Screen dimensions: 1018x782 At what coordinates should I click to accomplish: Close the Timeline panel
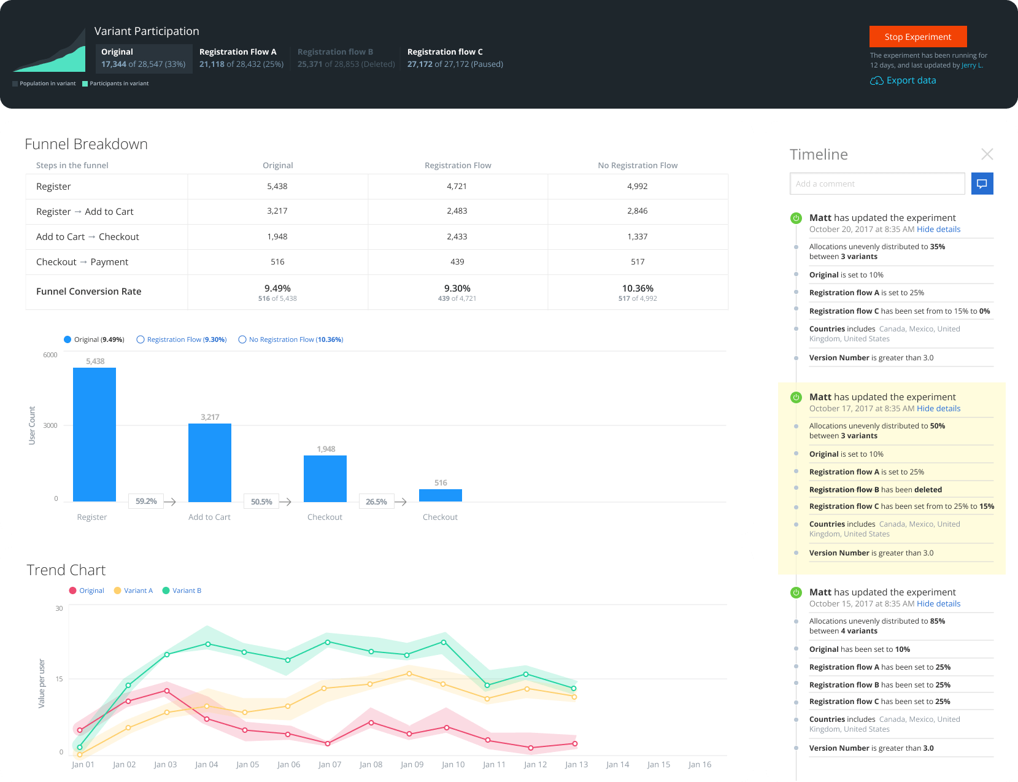coord(987,154)
